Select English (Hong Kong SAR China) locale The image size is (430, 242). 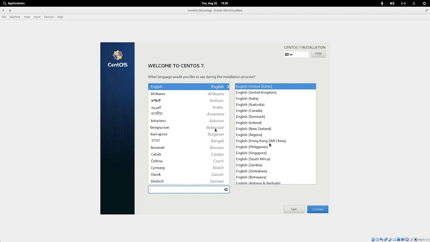[275, 141]
